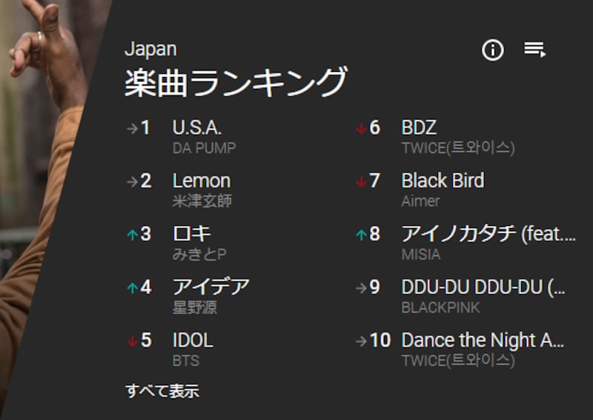
Task: Select Black Bird by Aimer
Action: pos(443,181)
